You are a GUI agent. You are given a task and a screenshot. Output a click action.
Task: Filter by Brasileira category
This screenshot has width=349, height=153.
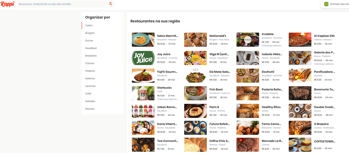[x=91, y=56]
